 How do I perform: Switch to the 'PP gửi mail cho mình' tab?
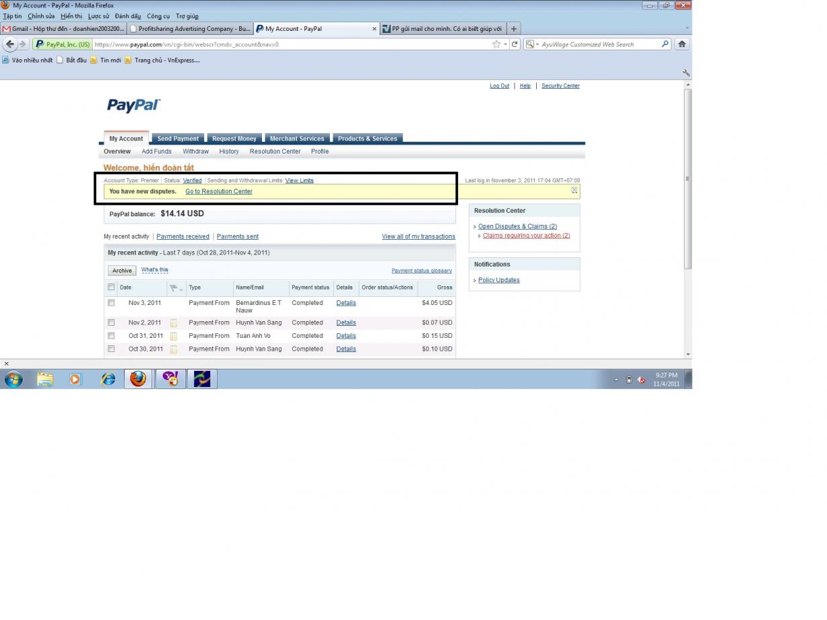click(x=442, y=29)
